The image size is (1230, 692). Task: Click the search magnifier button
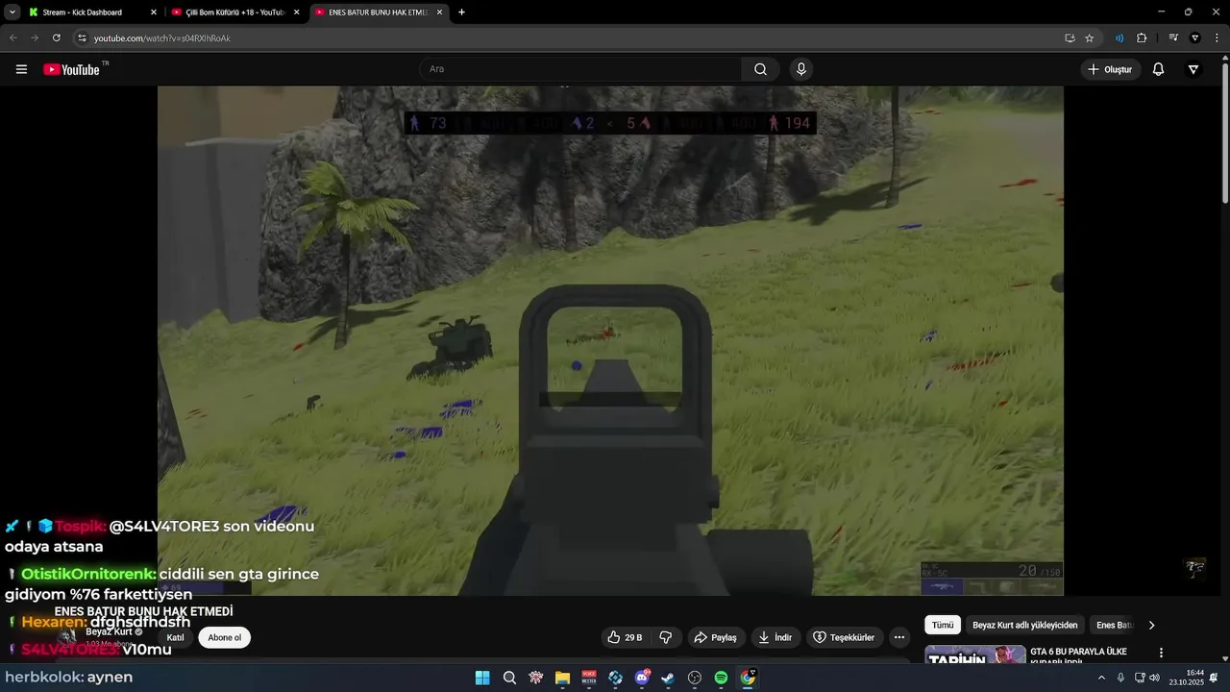(x=760, y=69)
